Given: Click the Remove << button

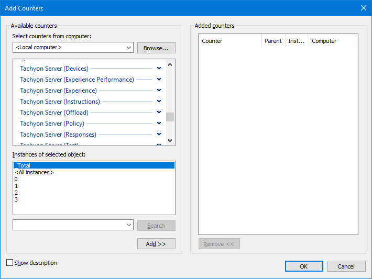Looking at the screenshot, I should pyautogui.click(x=219, y=244).
